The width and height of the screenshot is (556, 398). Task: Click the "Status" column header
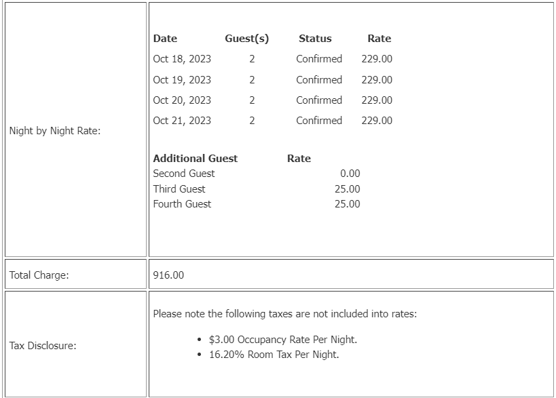click(x=315, y=39)
